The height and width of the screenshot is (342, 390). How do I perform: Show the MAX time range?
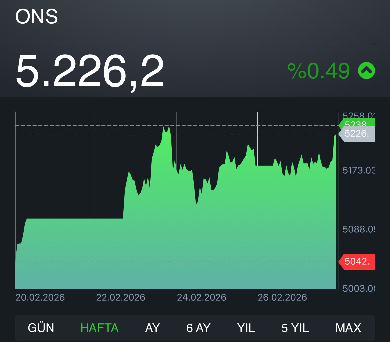pyautogui.click(x=348, y=328)
